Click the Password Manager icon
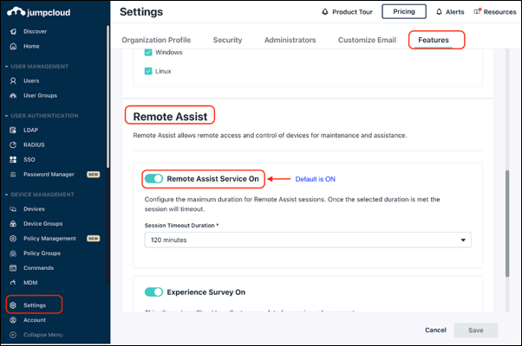Image resolution: width=522 pixels, height=346 pixels. [x=13, y=175]
